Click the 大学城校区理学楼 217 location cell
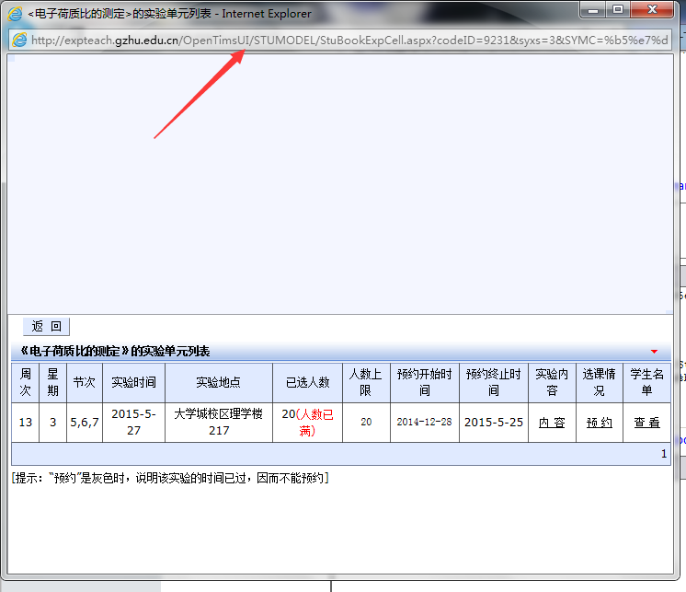686x592 pixels. coord(219,422)
